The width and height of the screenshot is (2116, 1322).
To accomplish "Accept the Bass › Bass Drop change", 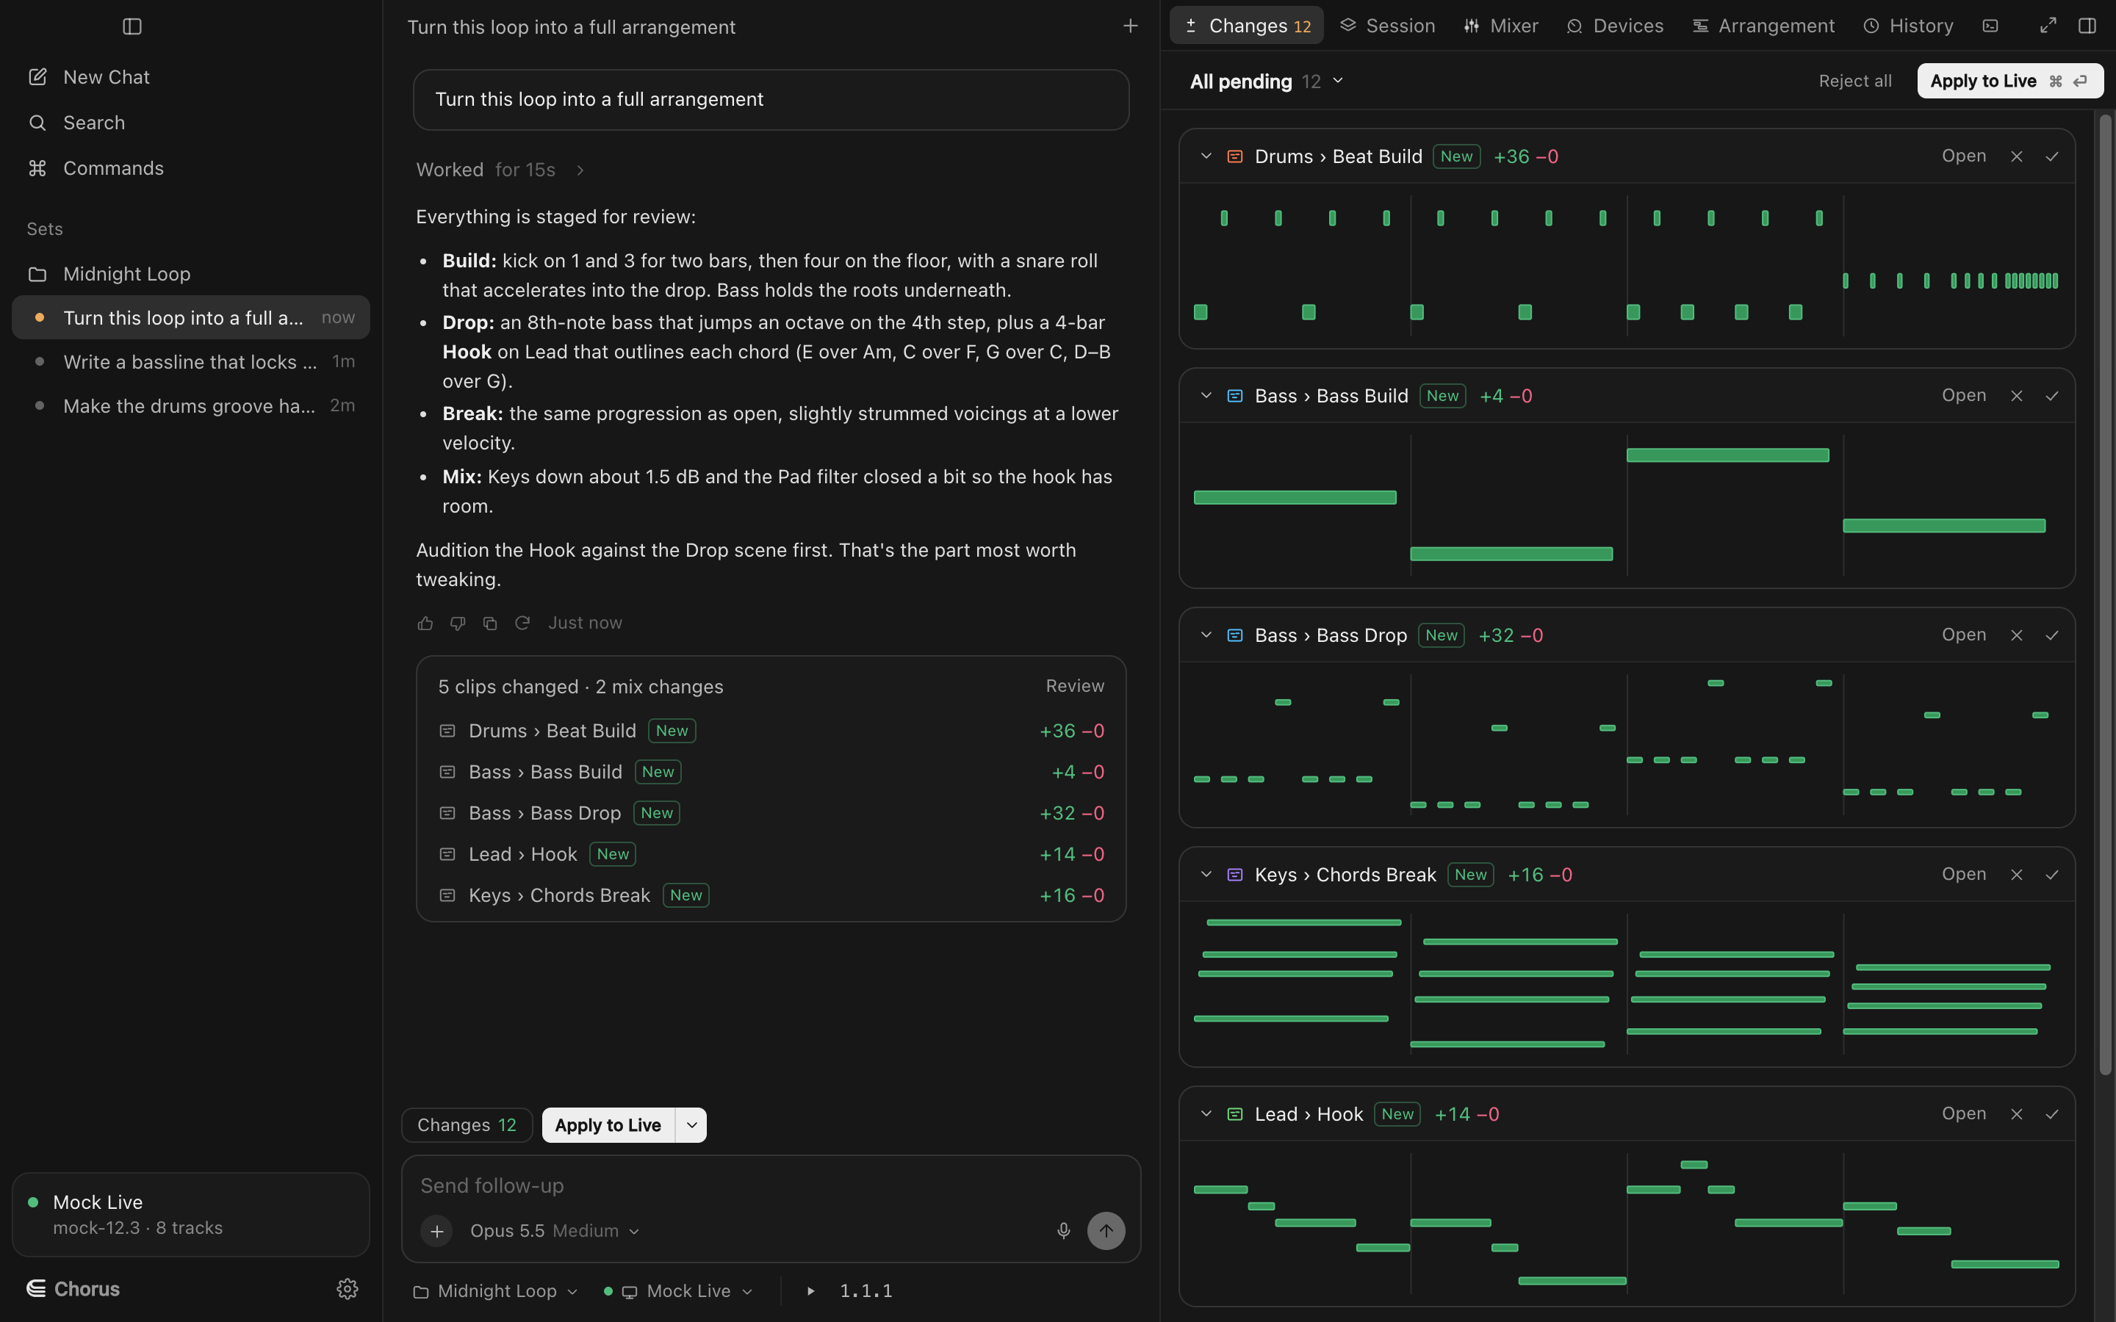I will point(2052,635).
